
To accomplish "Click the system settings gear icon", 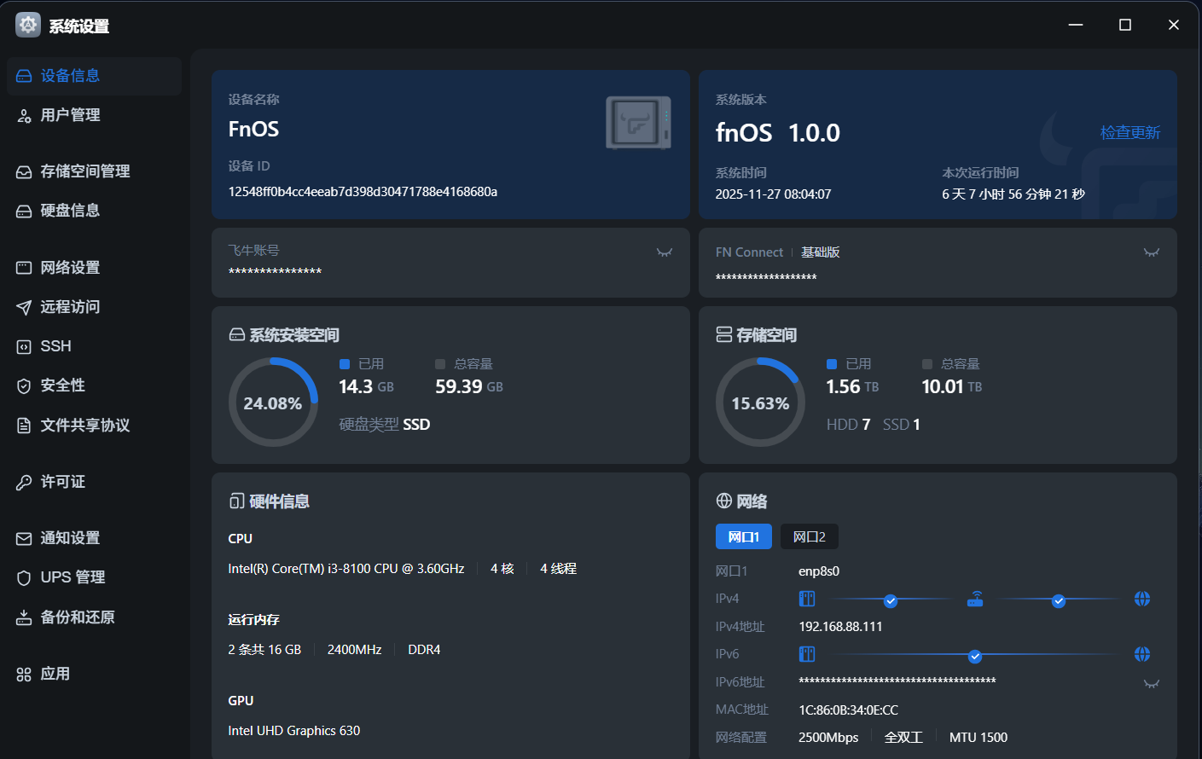I will click(x=28, y=25).
